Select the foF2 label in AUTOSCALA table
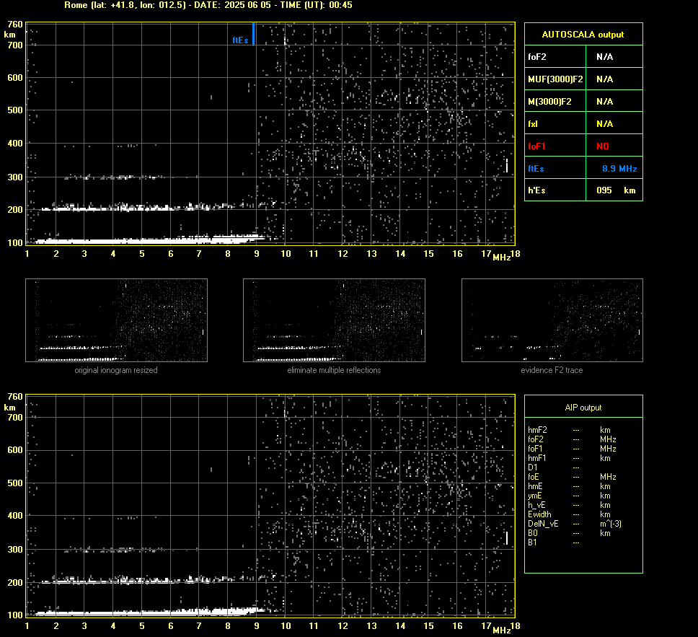 pyautogui.click(x=537, y=56)
